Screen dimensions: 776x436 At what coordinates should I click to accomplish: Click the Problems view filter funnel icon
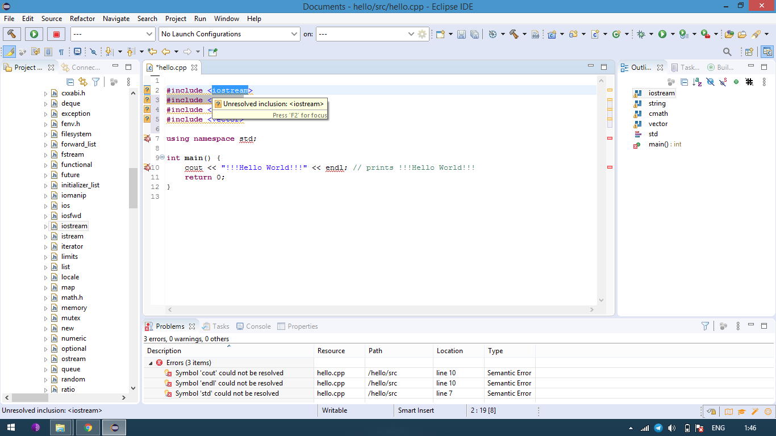pyautogui.click(x=705, y=326)
